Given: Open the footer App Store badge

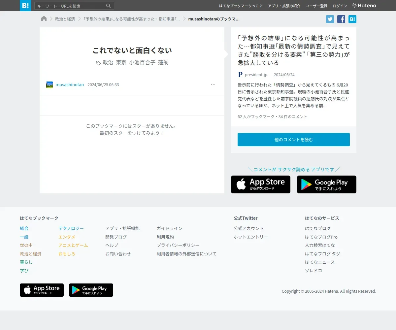Looking at the screenshot, I should point(42,290).
